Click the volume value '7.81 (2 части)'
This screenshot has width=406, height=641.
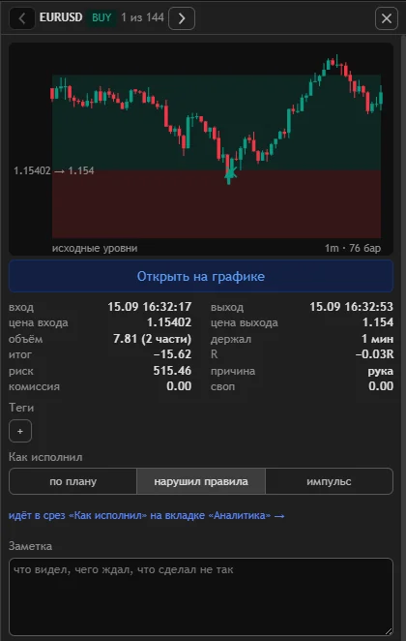point(152,339)
